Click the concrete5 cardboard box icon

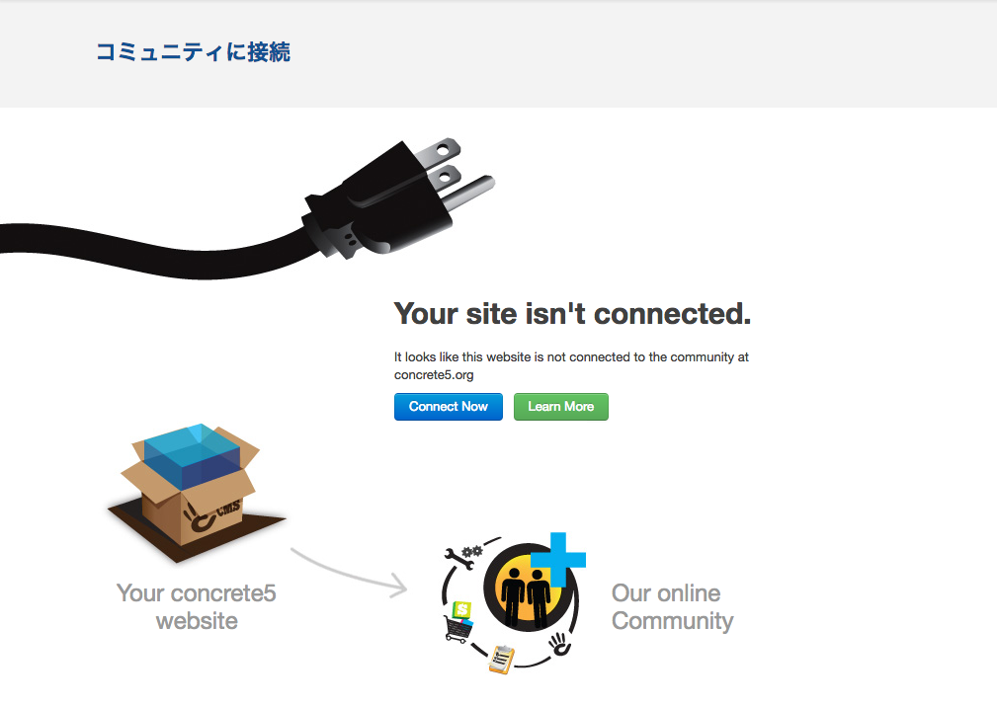(196, 493)
